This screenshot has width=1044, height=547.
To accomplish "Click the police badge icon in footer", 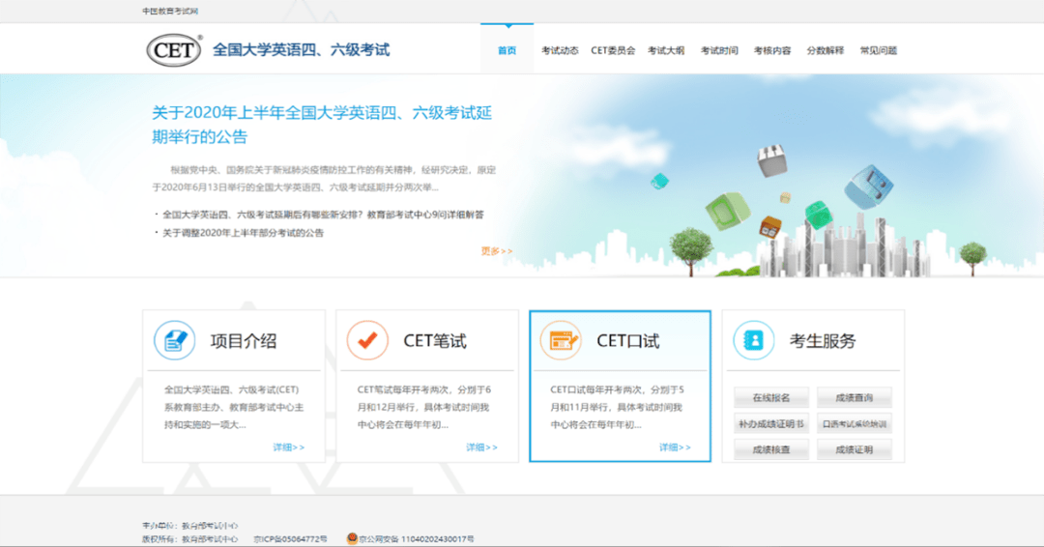I will click(352, 538).
